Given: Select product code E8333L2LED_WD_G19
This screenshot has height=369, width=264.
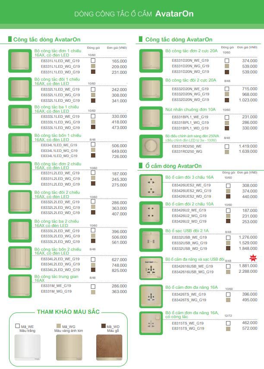Looking at the screenshot, I should coord(60,242).
